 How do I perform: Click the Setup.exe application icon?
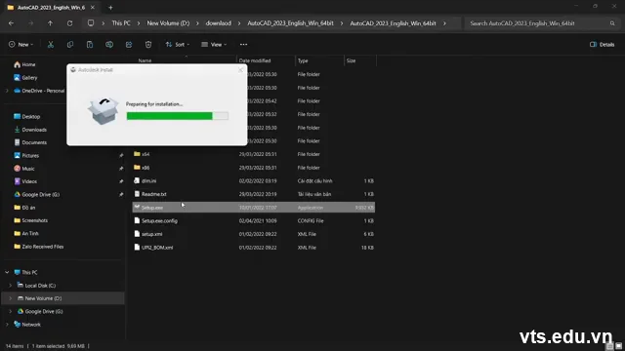[137, 208]
